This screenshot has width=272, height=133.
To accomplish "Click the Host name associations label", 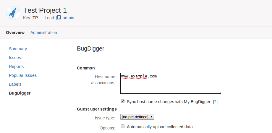I will click(103, 80).
